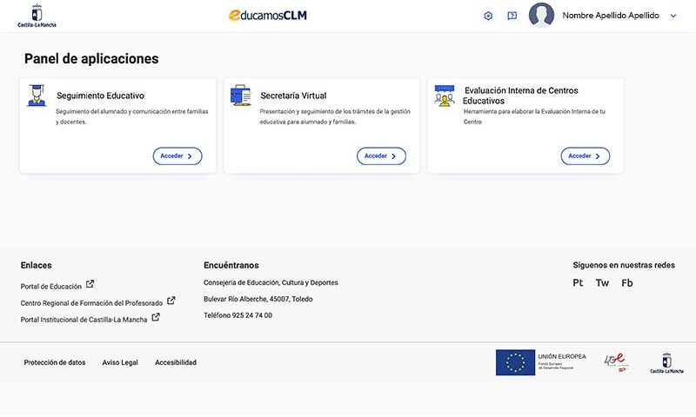
Task: Open Centro Regional de Formación del Profesorado link
Action: coord(91,303)
